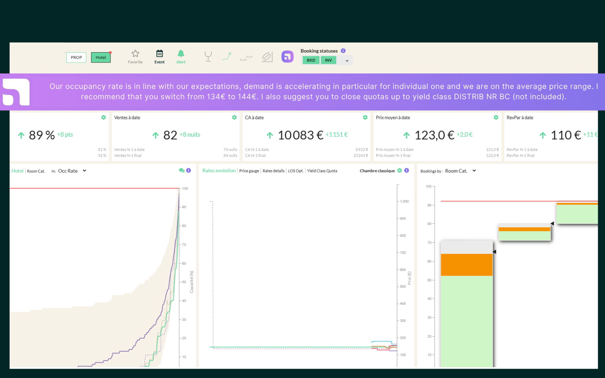Open settings gear on Ventes à date card
The image size is (605, 378).
234,117
